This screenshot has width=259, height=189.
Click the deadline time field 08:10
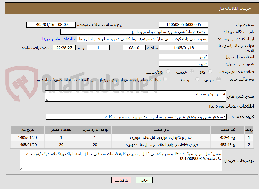click(134, 48)
